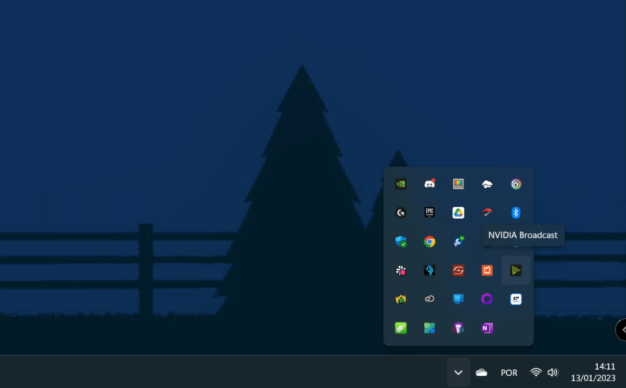Screen dimensions: 626x388
Task: Click the purple ring tray icon
Action: 487,299
